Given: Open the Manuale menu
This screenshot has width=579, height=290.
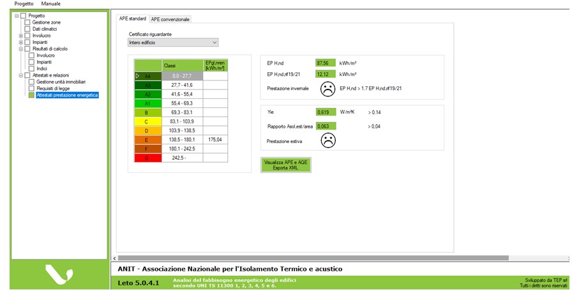Looking at the screenshot, I should [x=51, y=4].
